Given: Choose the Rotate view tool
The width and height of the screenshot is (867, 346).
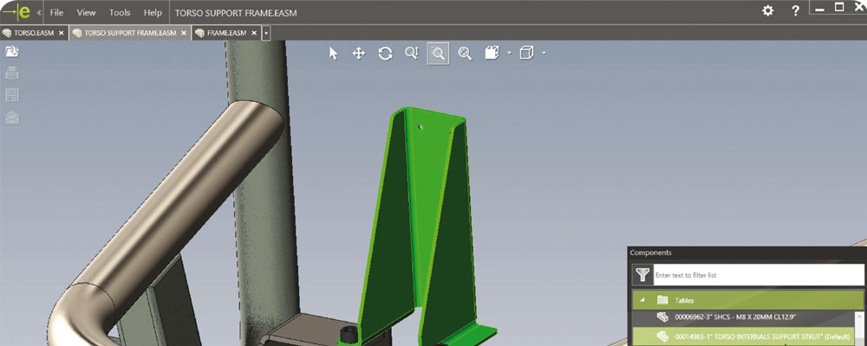Looking at the screenshot, I should tap(385, 54).
